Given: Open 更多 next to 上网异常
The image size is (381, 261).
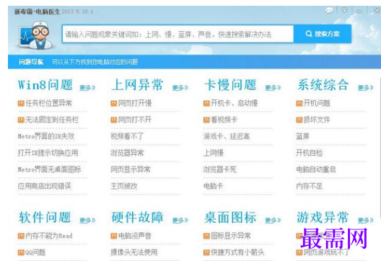Looking at the screenshot, I should tap(180, 88).
